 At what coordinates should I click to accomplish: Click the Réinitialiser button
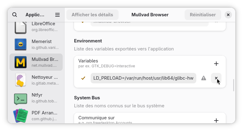(x=203, y=15)
